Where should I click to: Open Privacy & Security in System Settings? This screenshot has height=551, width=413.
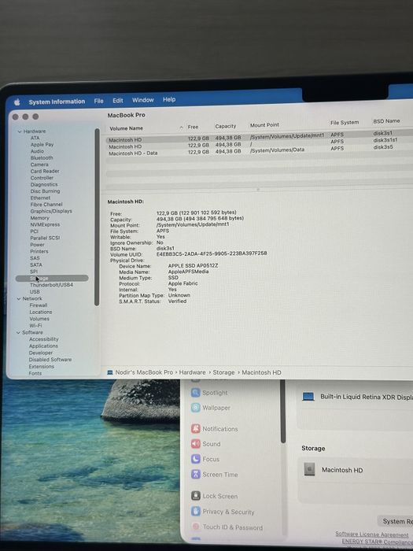coord(223,512)
